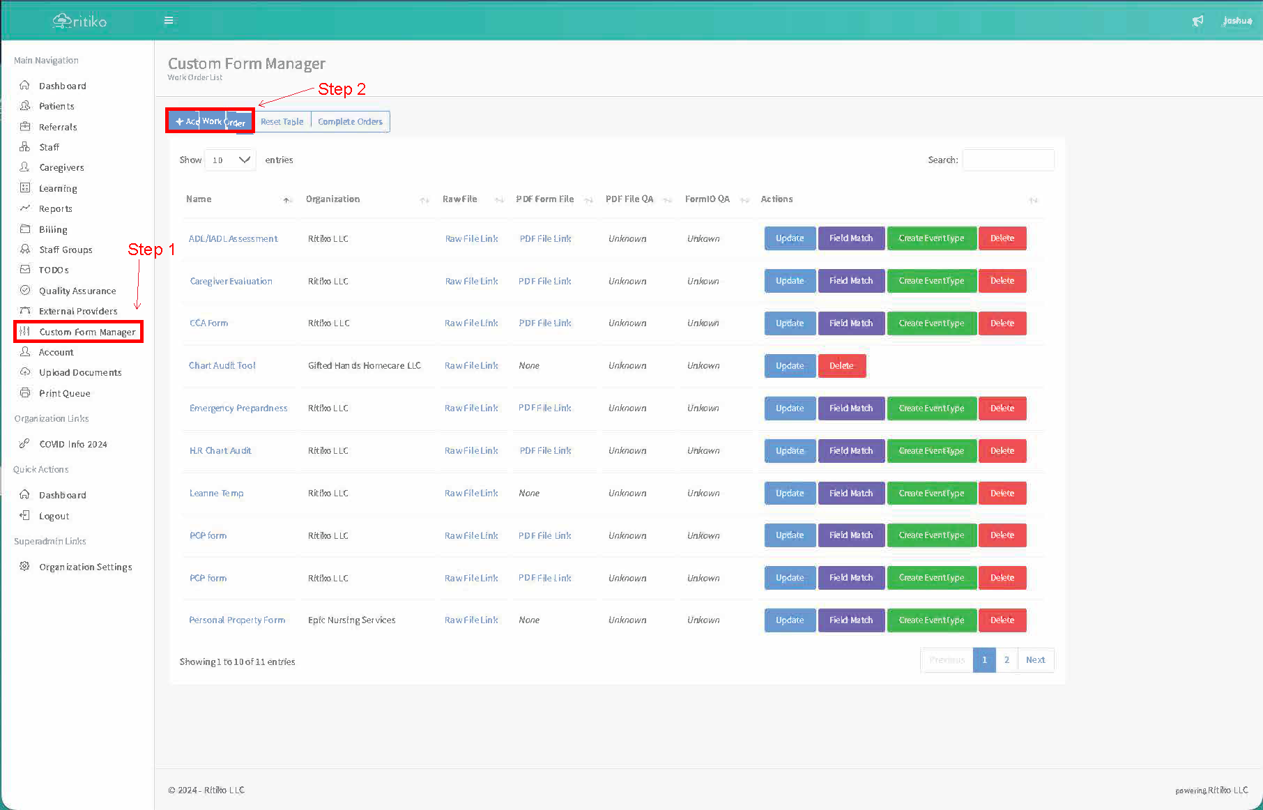
Task: Click the Patients icon in sidebar
Action: click(x=25, y=106)
